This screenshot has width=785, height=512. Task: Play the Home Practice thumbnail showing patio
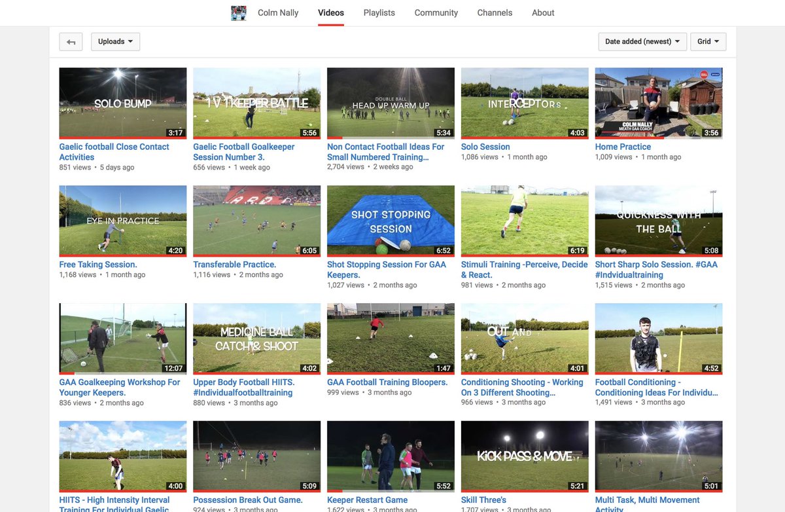(659, 103)
